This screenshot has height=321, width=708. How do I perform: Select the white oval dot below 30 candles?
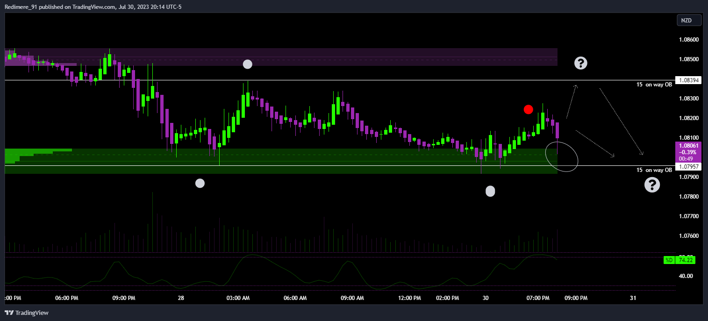[490, 191]
